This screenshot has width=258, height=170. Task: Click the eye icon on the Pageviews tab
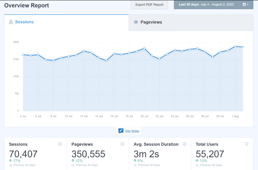[x=136, y=22]
